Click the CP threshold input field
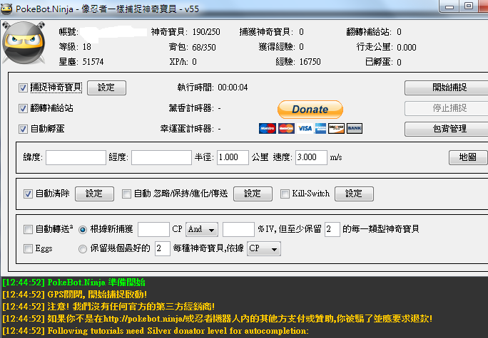488x338 pixels. tap(153, 229)
